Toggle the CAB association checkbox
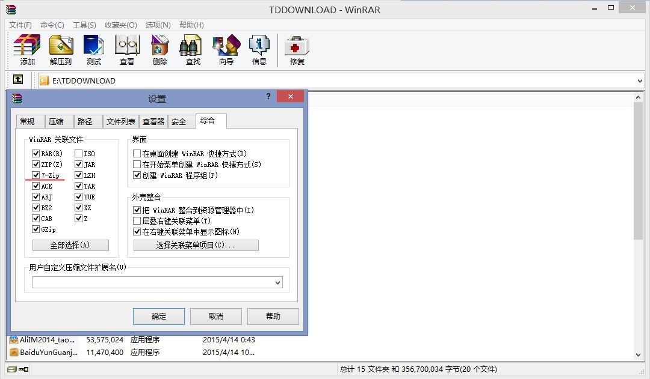650x379 pixels. click(36, 219)
